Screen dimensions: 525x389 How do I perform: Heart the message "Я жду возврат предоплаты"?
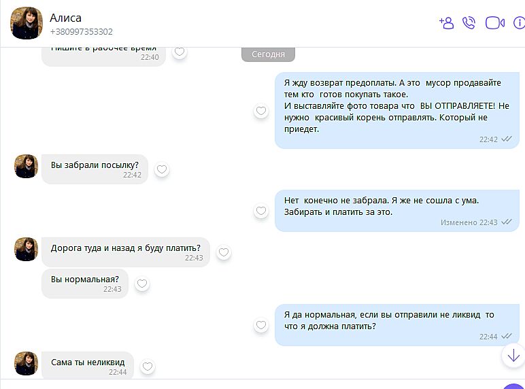click(261, 111)
